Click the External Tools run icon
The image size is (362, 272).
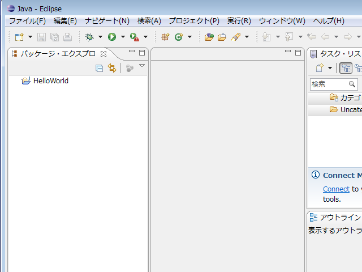tap(135, 37)
